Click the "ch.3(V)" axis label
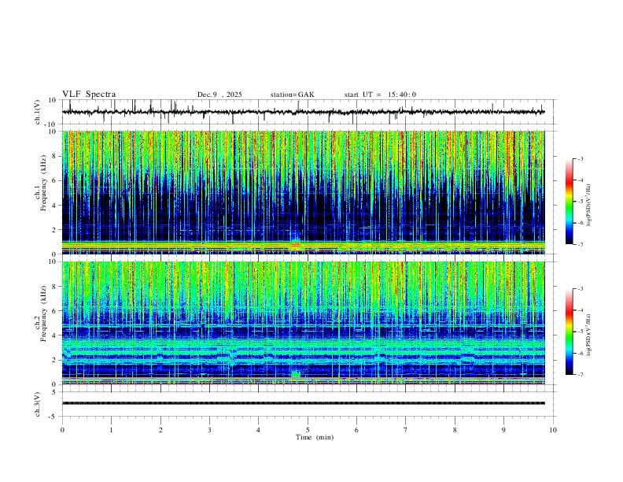This screenshot has height=482, width=623. (38, 405)
